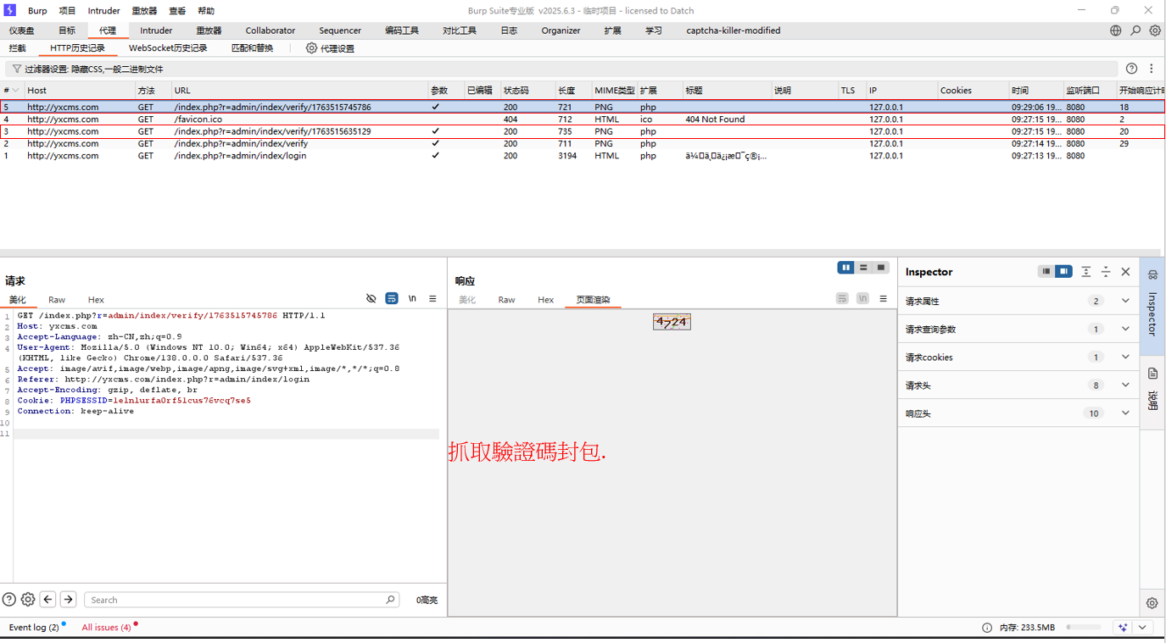Go to next search match arrow
The height and width of the screenshot is (643, 1166).
tap(68, 599)
